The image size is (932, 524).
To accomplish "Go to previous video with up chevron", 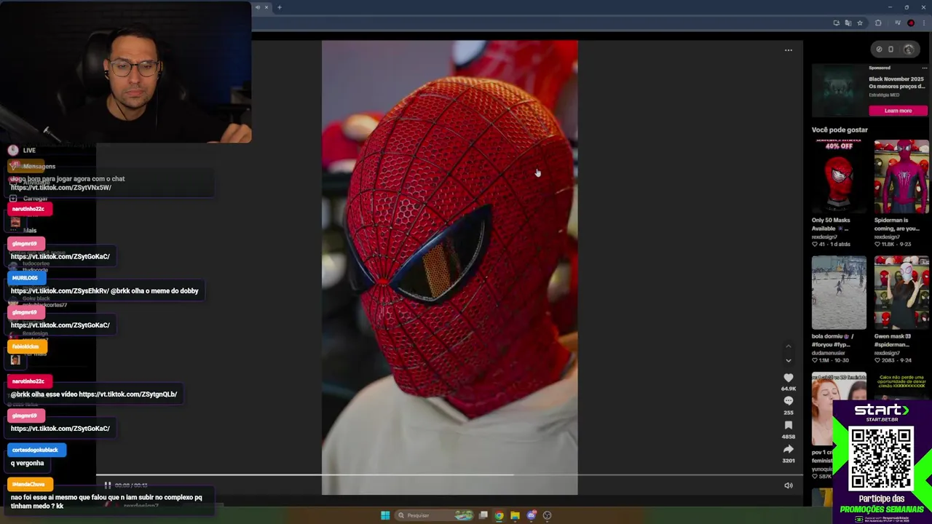I will tap(788, 346).
